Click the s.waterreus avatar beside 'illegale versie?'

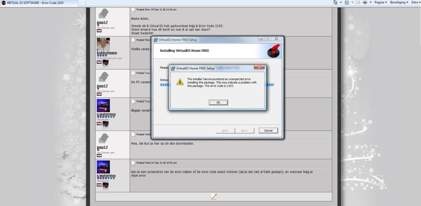coord(103,105)
